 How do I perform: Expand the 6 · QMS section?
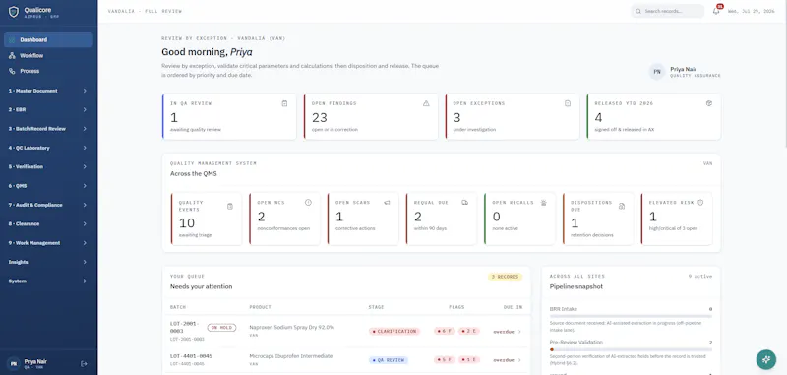(x=48, y=186)
